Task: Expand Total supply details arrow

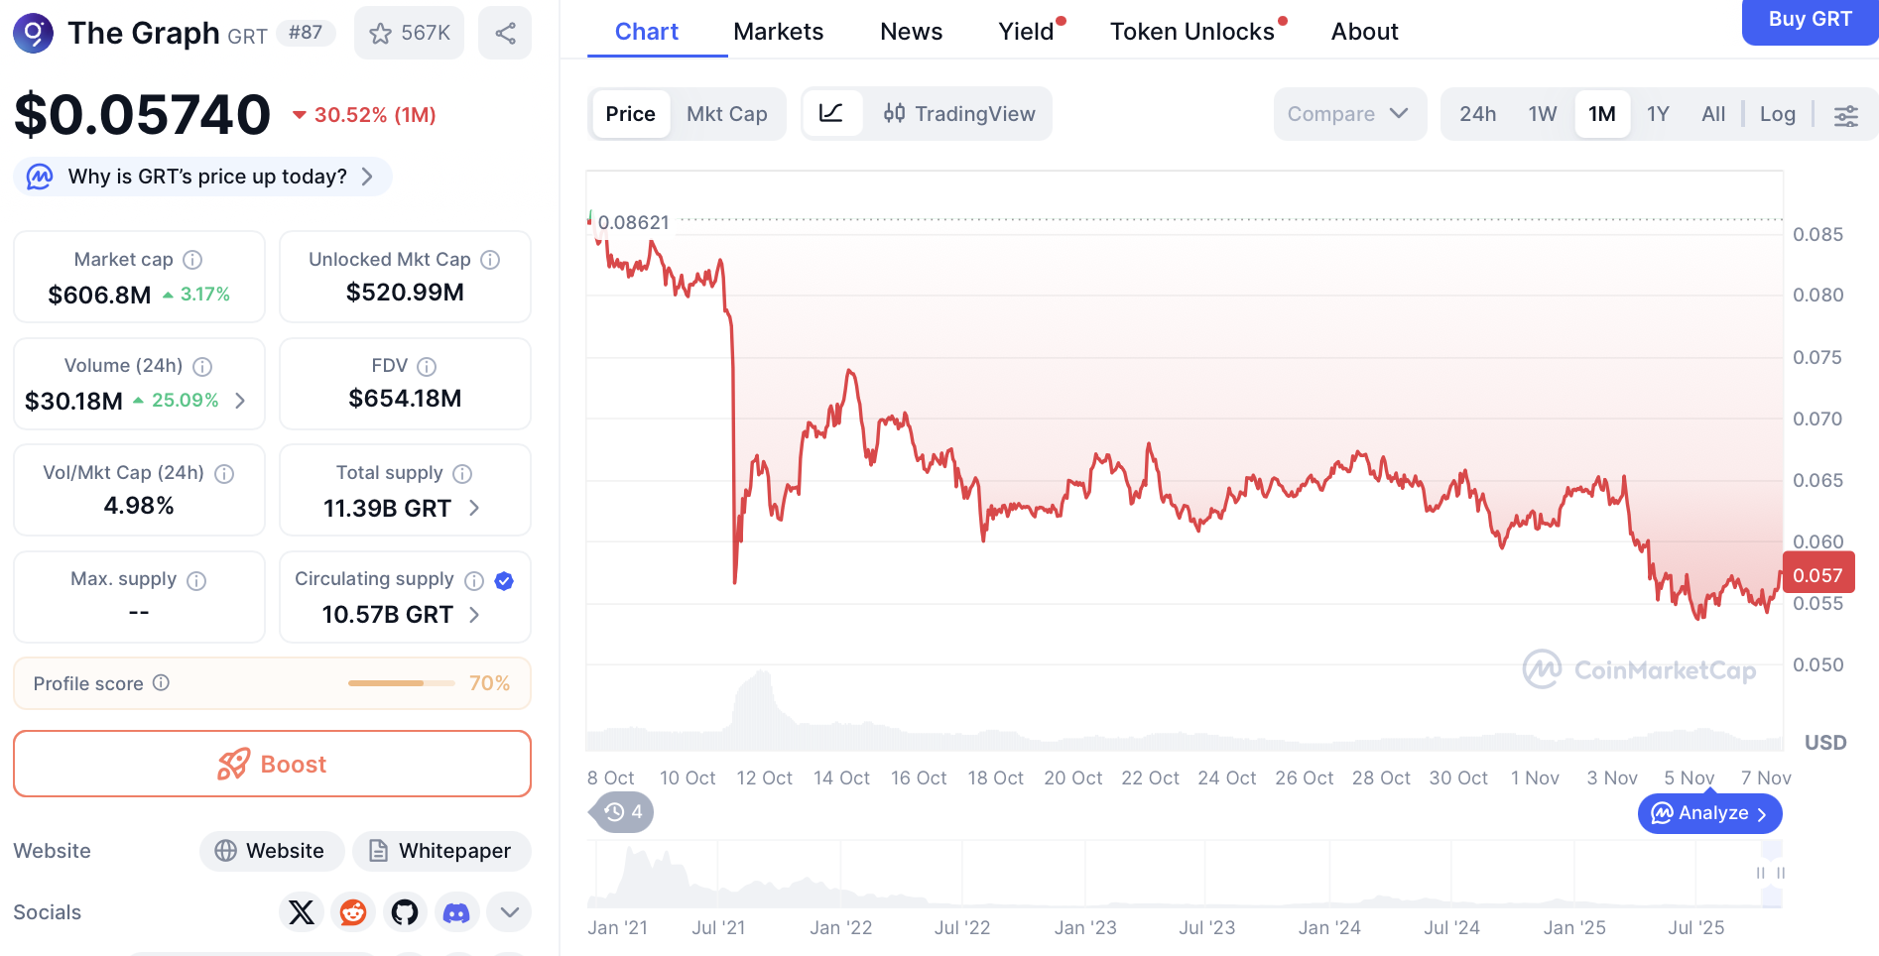Action: pos(474,508)
